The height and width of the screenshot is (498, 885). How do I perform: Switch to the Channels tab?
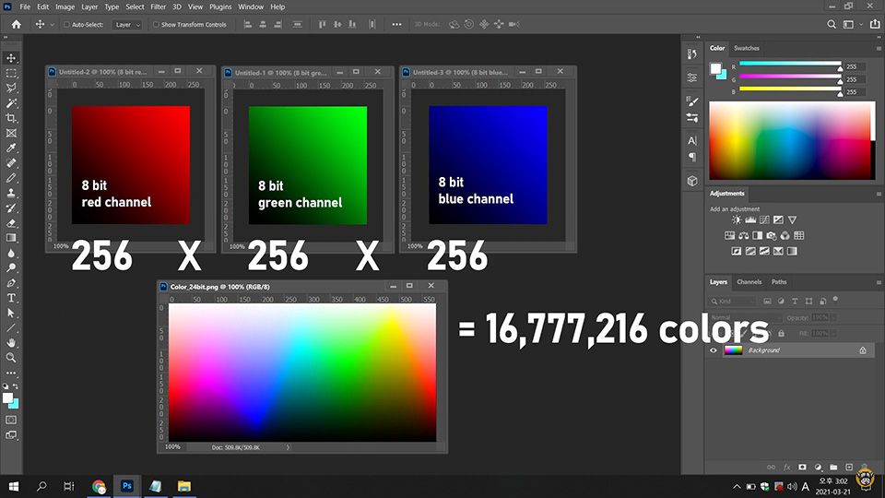(749, 282)
